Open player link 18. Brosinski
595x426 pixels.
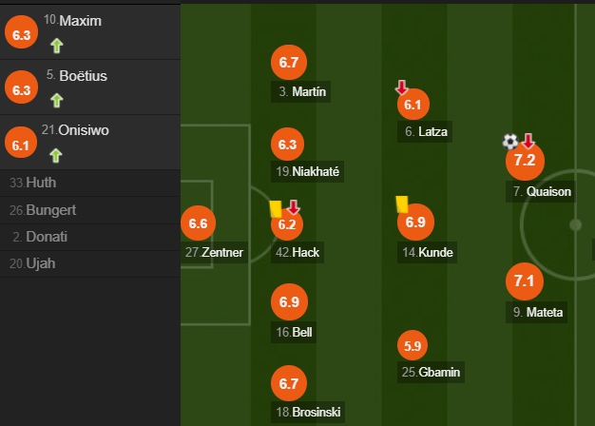(308, 412)
